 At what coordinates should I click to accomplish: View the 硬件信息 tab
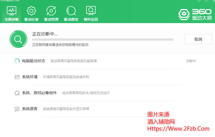(x=91, y=14)
